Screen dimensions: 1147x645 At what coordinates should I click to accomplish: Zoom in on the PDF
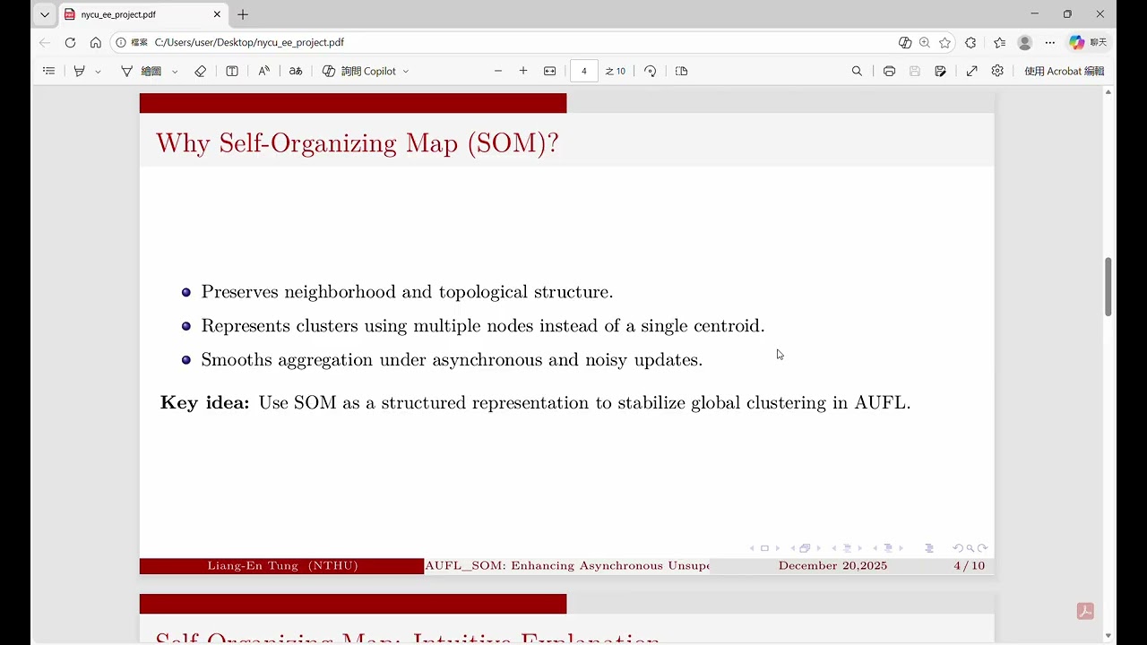(523, 71)
